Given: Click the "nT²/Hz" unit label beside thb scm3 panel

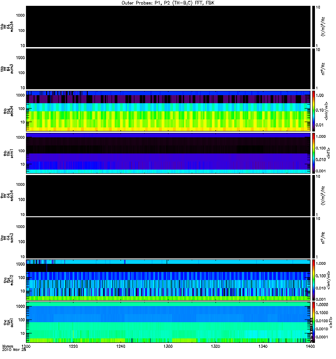Looking at the screenshot, I should pos(323,69).
